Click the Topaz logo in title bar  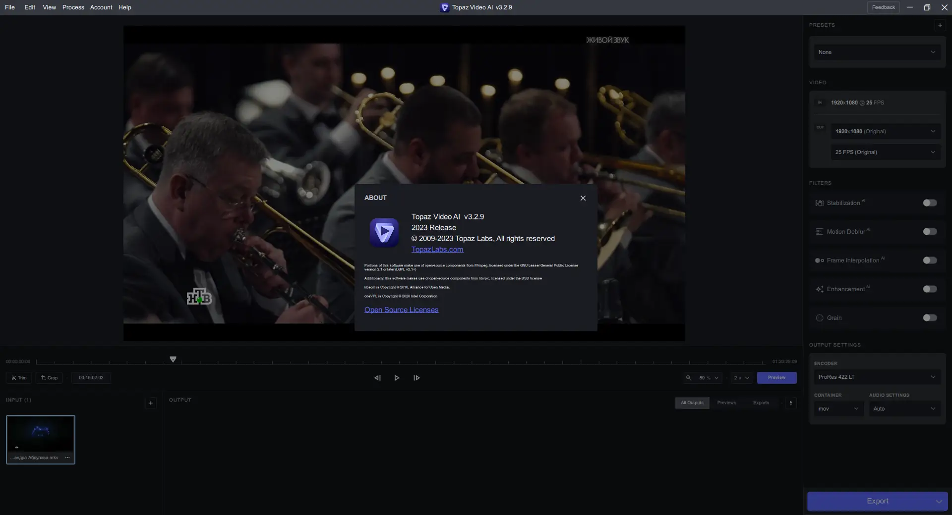click(444, 7)
